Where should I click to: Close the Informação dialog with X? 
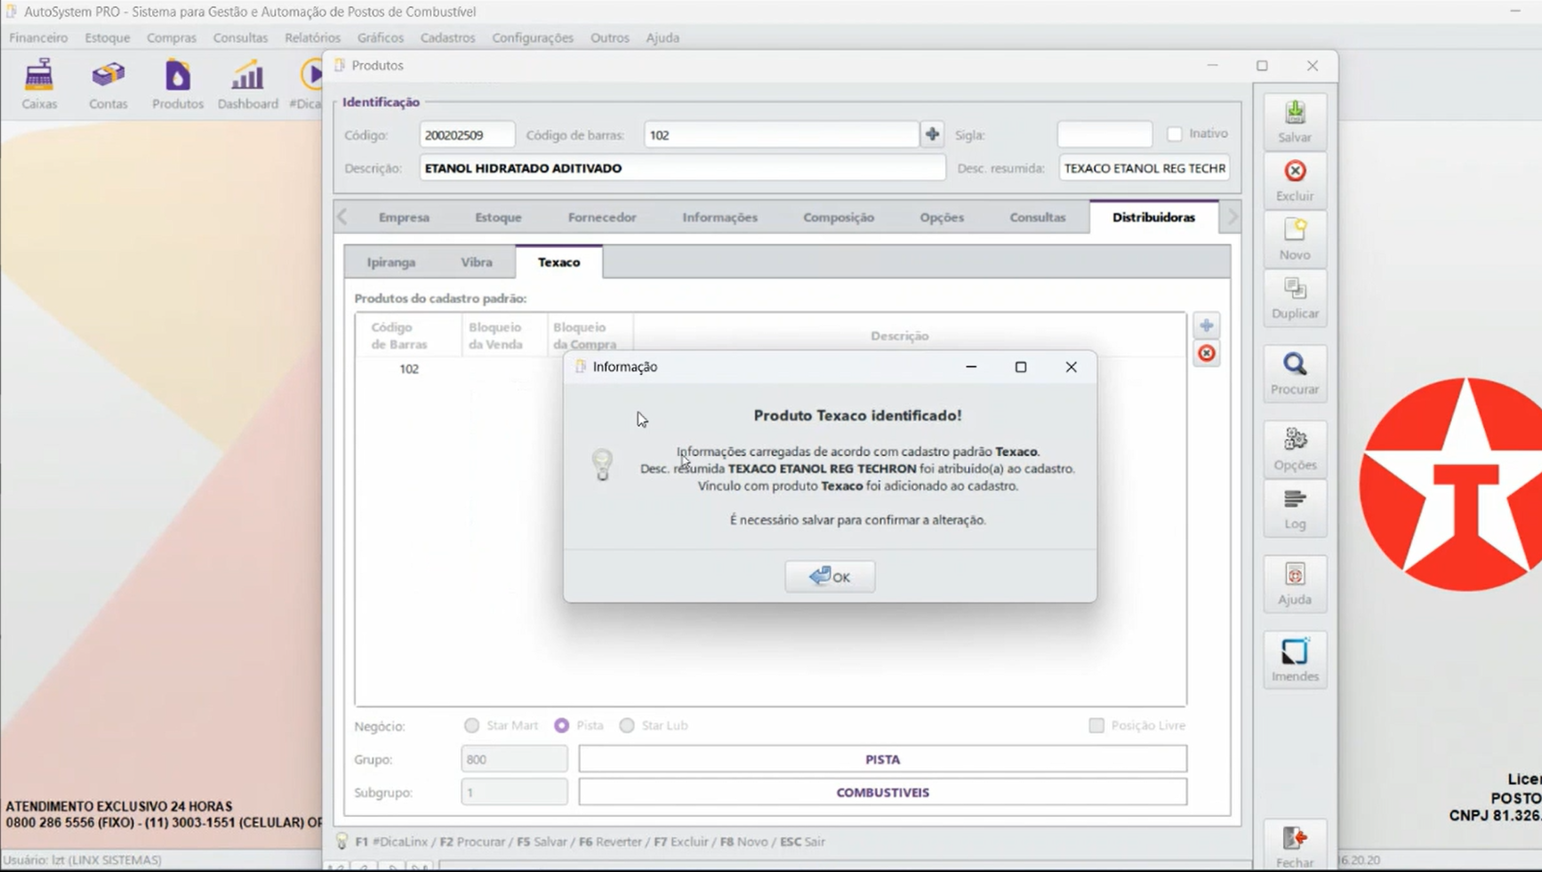(1071, 367)
